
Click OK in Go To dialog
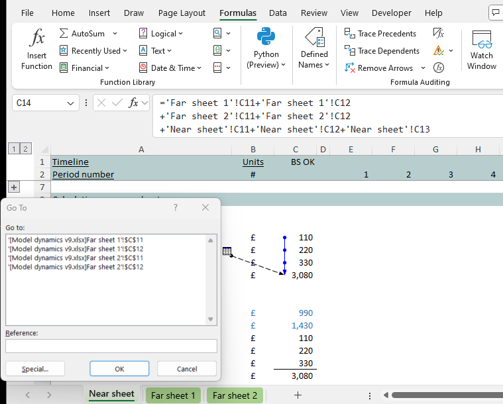point(119,369)
